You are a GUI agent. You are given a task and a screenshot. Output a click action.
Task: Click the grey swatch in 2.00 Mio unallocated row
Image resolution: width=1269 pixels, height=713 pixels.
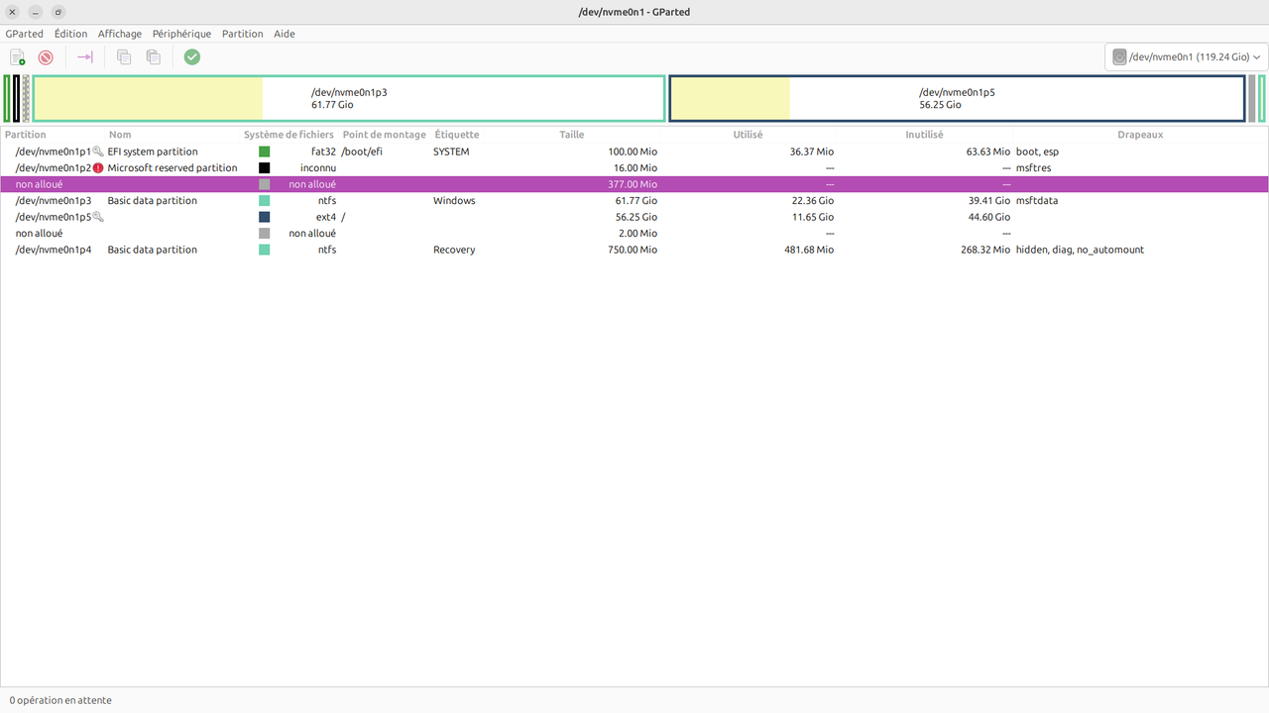click(x=265, y=234)
